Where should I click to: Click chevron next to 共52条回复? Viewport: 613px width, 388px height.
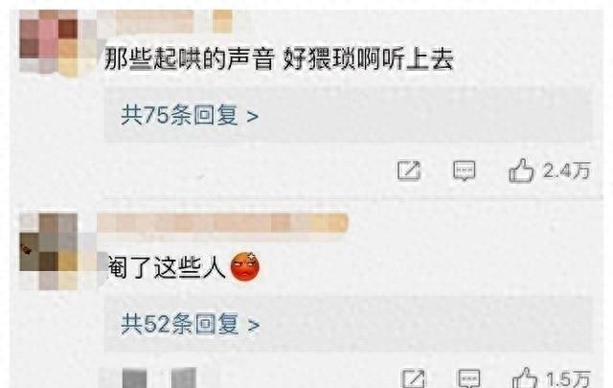coord(254,325)
